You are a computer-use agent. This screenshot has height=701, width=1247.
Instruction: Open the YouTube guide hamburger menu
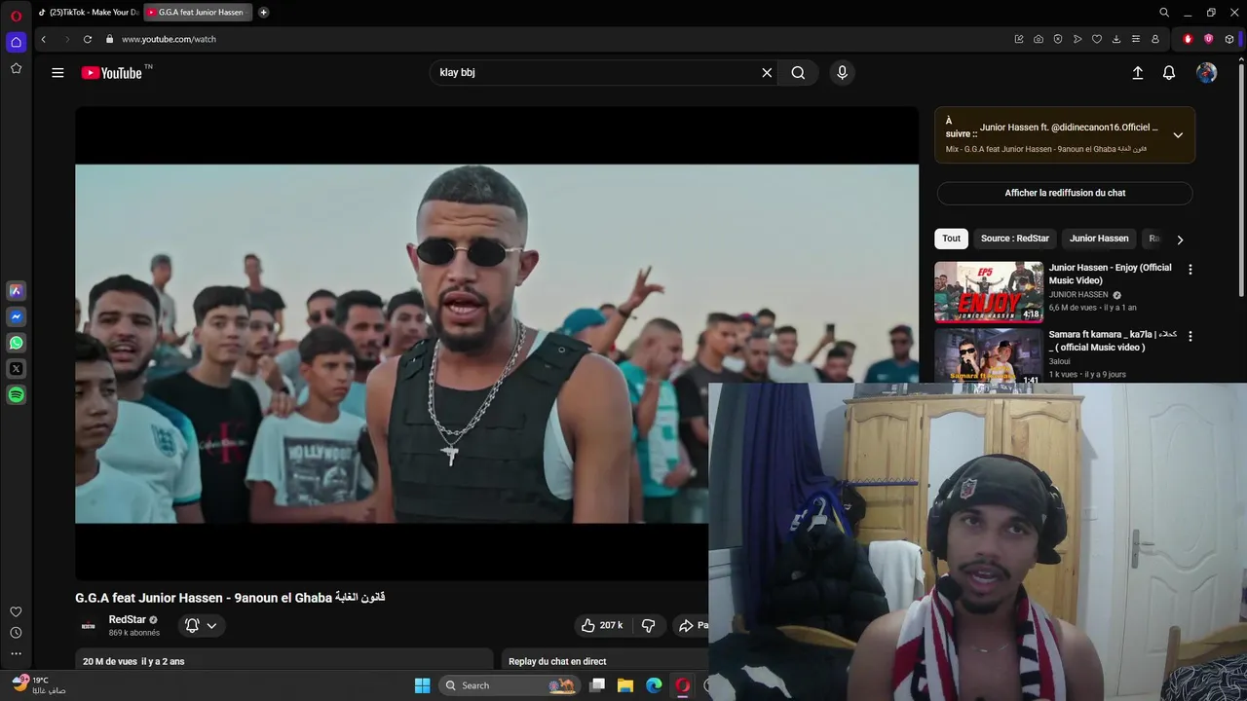click(x=57, y=73)
